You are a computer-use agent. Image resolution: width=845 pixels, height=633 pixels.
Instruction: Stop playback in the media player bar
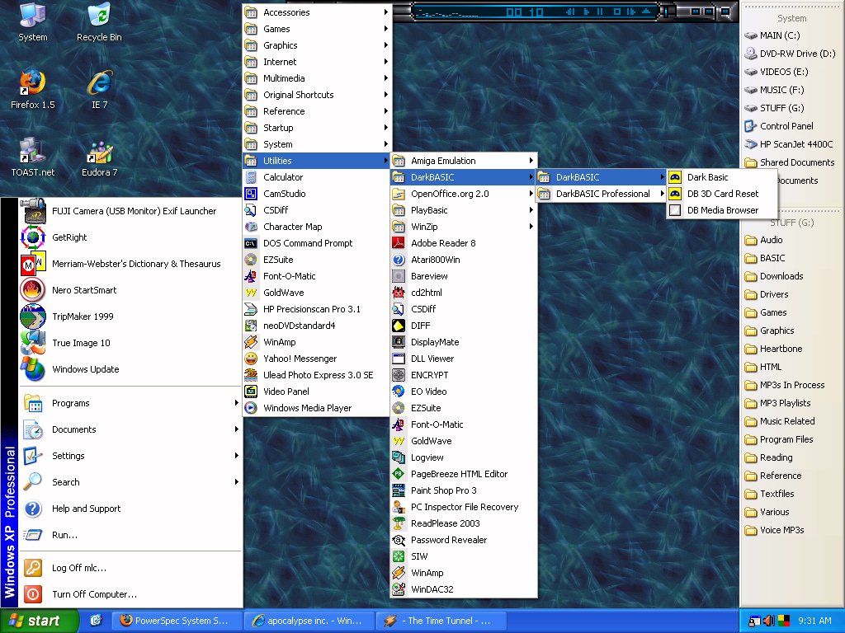click(x=616, y=12)
